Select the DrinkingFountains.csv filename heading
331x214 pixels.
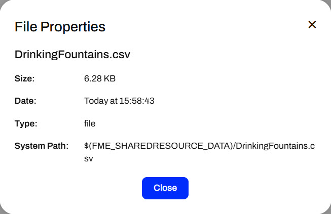(72, 55)
